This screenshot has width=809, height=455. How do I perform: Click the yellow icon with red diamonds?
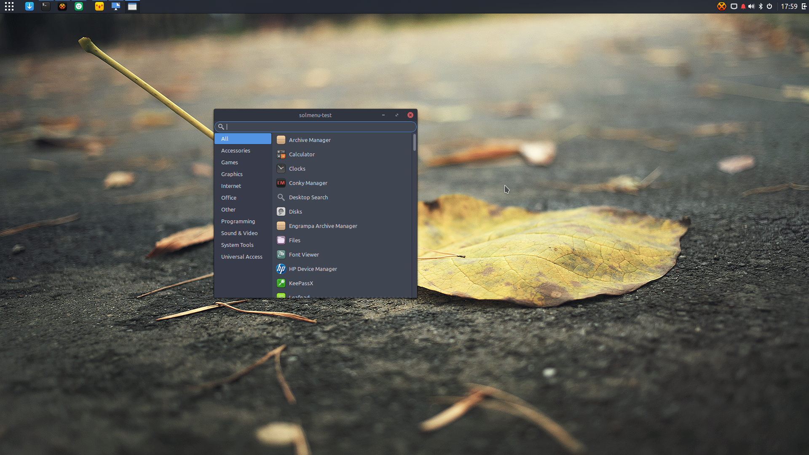point(99,6)
